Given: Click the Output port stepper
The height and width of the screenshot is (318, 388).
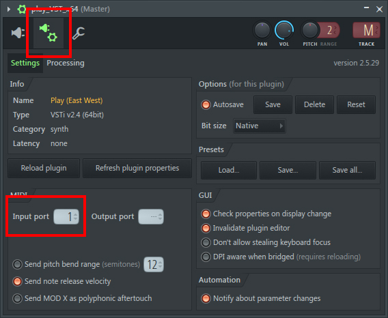Looking at the screenshot, I should click(151, 216).
